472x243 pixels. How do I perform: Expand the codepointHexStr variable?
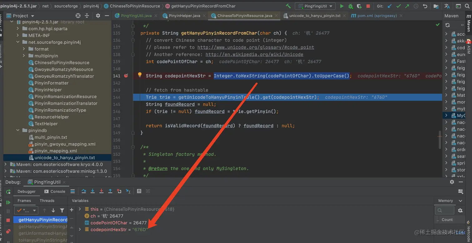point(80,230)
